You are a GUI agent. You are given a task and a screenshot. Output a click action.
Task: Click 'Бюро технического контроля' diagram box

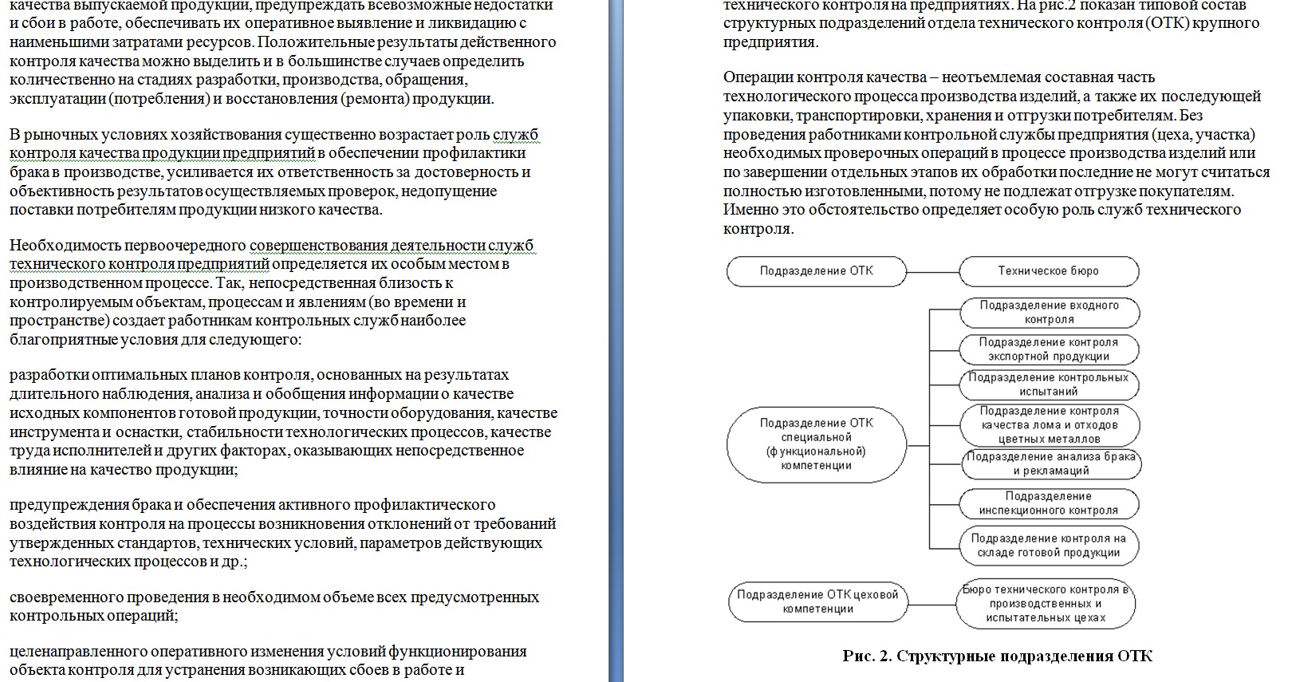[x=1046, y=604]
